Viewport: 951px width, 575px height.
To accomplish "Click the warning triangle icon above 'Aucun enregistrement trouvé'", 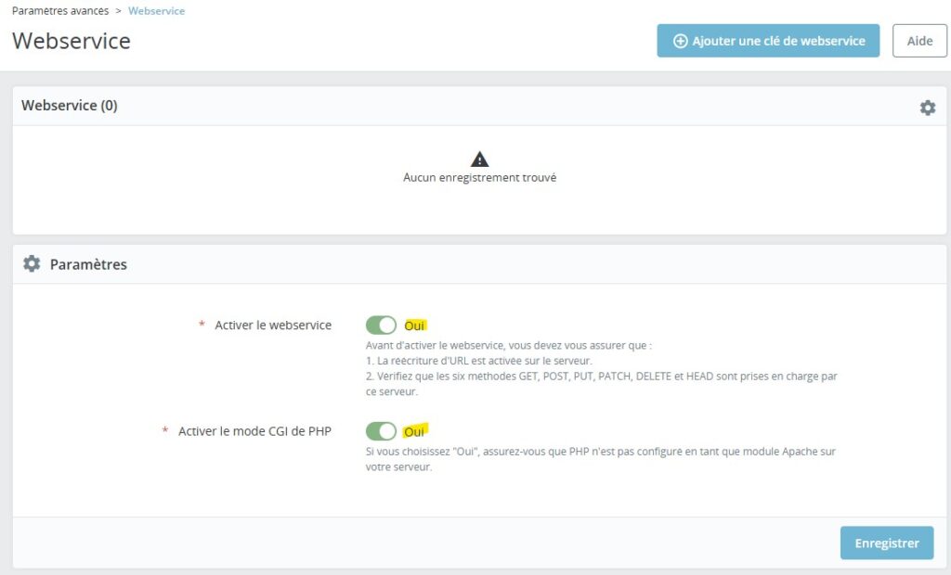I will tap(479, 159).
